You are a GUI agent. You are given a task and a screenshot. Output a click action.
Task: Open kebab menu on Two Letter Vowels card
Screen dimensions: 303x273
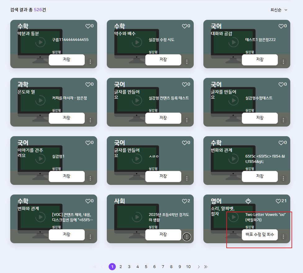pos(283,237)
